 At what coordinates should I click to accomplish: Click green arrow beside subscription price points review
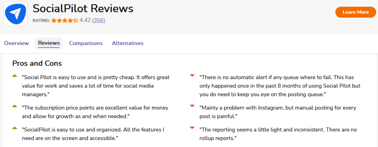coord(15,106)
